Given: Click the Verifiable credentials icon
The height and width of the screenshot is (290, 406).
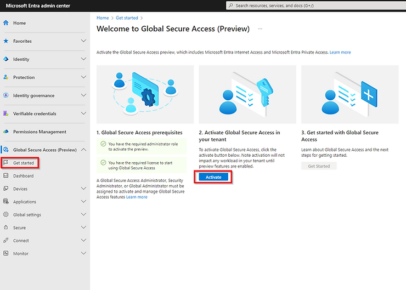Looking at the screenshot, I should (x=6, y=113).
